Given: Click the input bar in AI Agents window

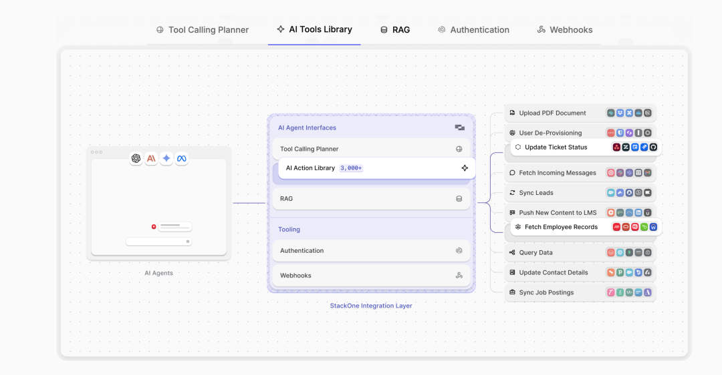Looking at the screenshot, I should coord(159,242).
